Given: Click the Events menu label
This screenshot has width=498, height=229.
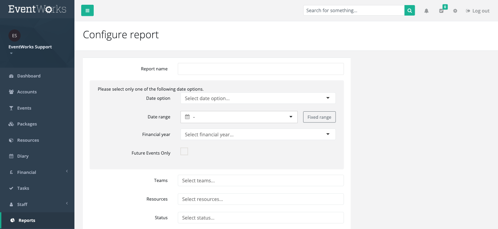Looking at the screenshot, I should 24,108.
